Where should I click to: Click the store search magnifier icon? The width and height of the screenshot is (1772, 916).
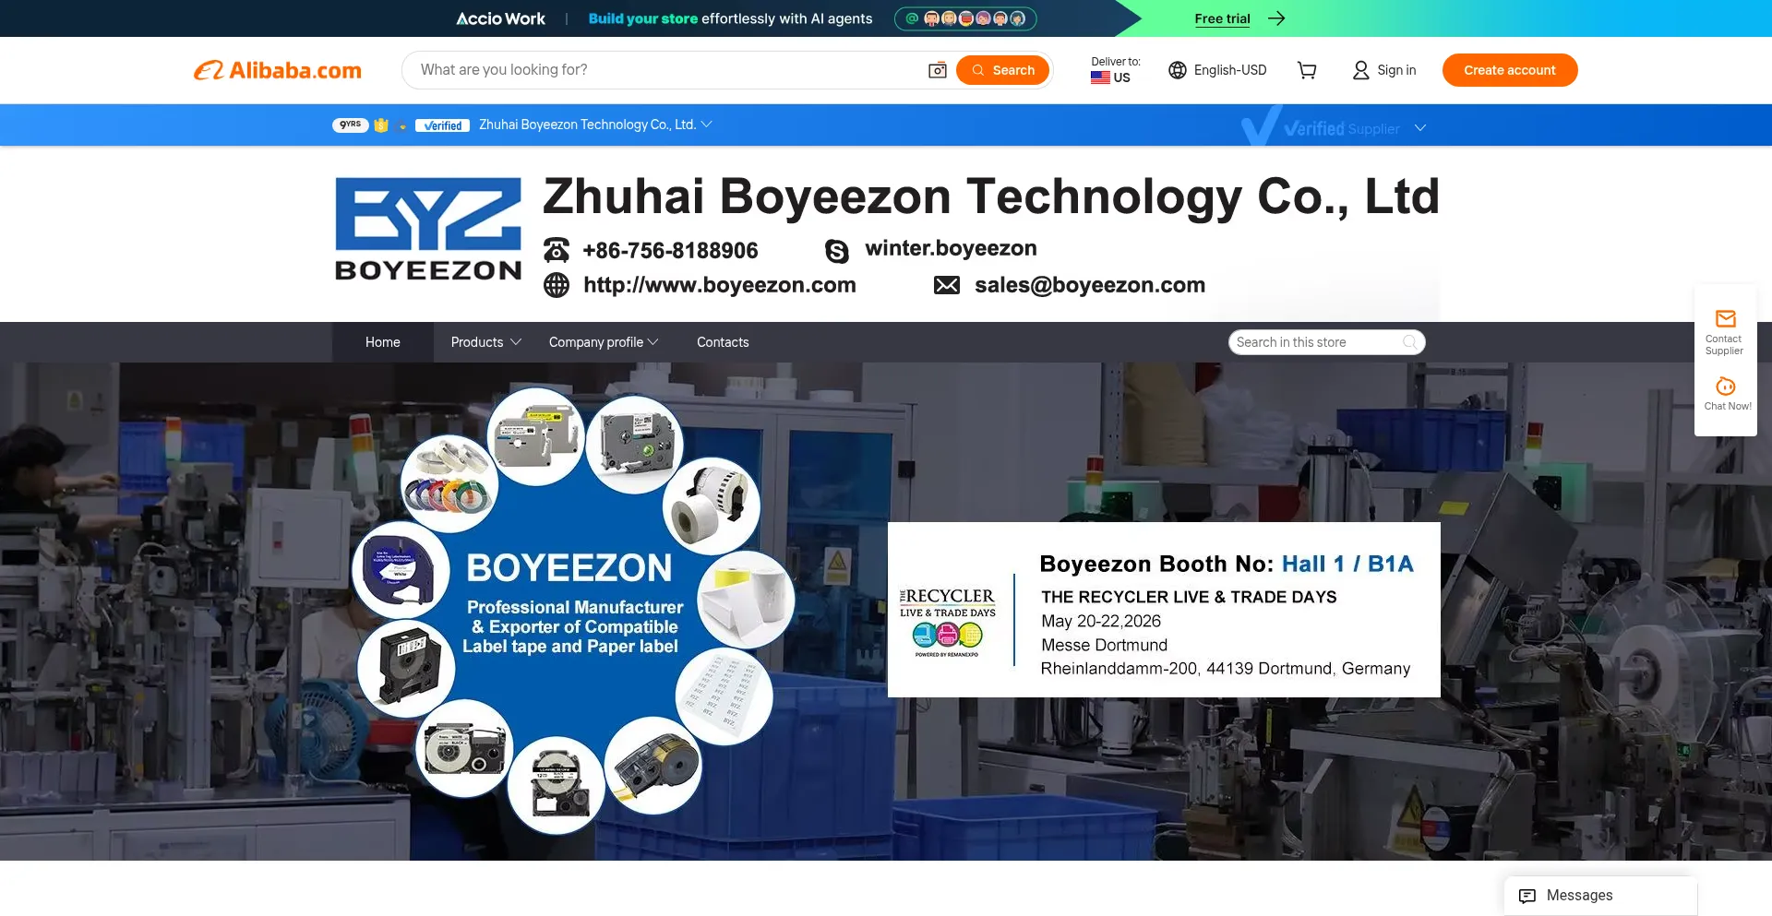pyautogui.click(x=1410, y=342)
